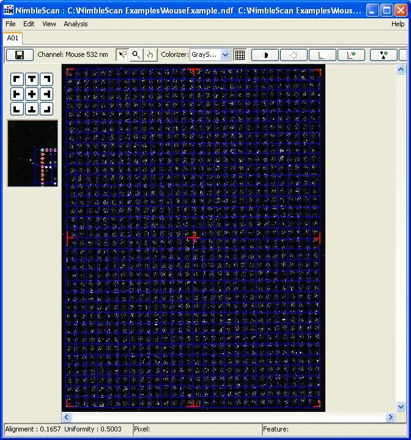Click the red top-right corner grid handle
The width and height of the screenshot is (411, 440).
[x=317, y=72]
